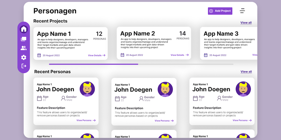Click the Add Project button
The image size is (281, 140).
[220, 11]
